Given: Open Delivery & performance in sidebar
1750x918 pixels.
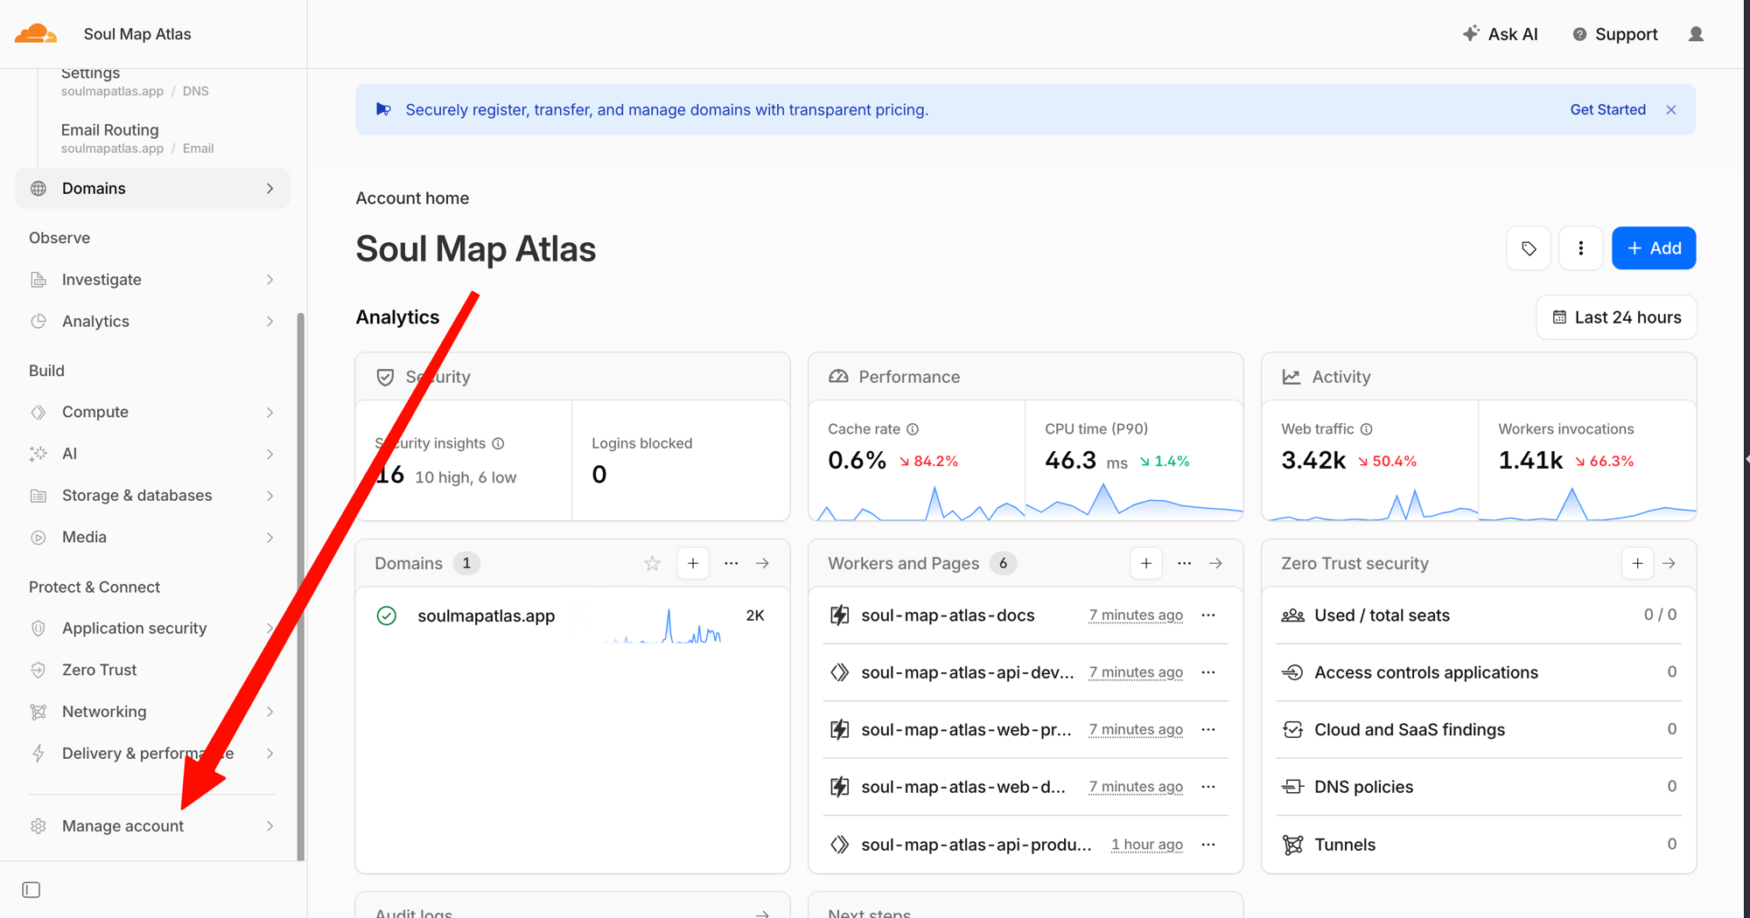Looking at the screenshot, I should click(x=152, y=754).
